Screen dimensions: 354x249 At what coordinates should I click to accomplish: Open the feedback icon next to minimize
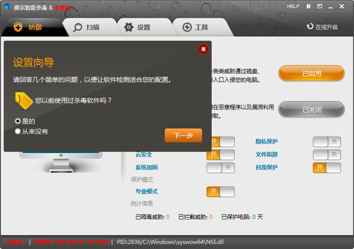coord(319,6)
